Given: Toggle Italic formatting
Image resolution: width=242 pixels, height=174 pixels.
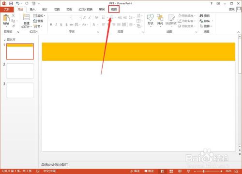Looking at the screenshot, I should point(56,25).
